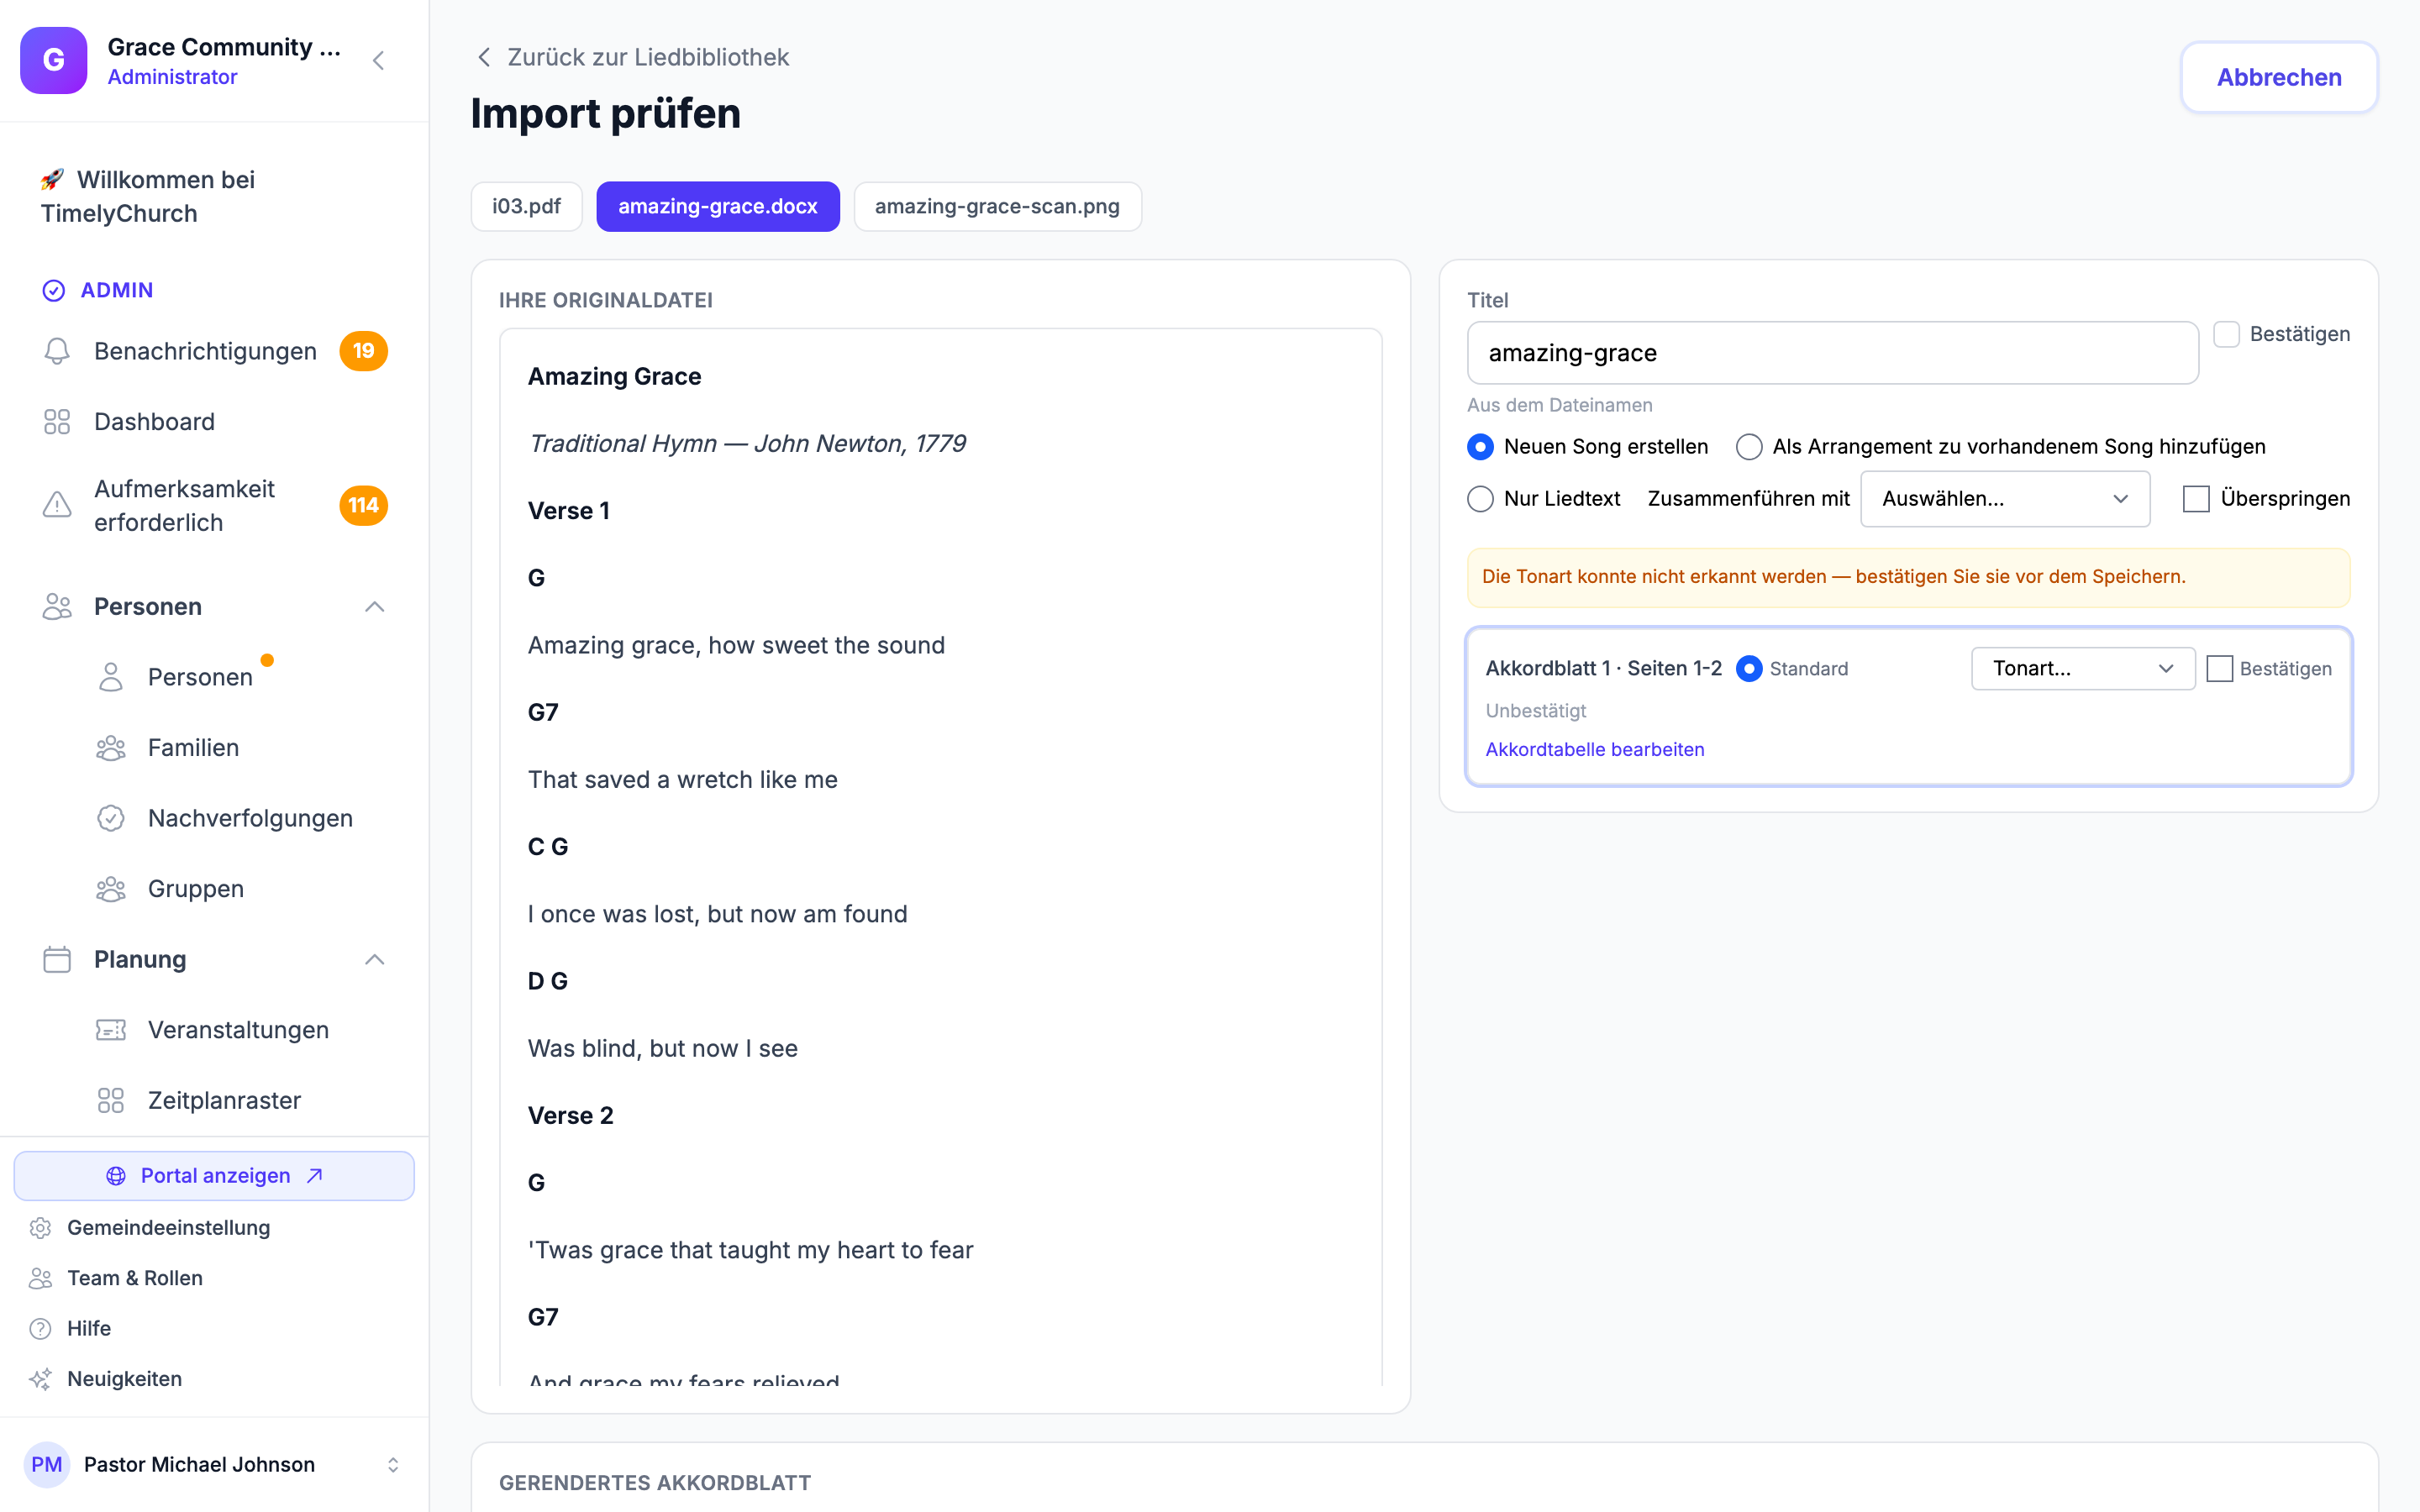Screen dimensions: 2420x1512
Task: Click 'Aus dem Dateinamen' hint text
Action: click(1559, 405)
